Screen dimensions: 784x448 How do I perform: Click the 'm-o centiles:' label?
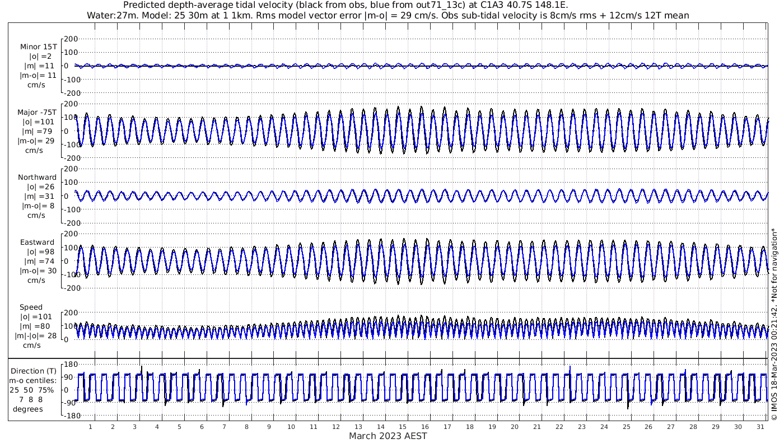(34, 381)
